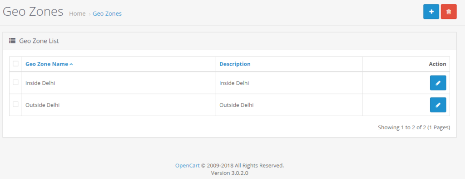
Task: Edit Outside Delhi with the pencil icon
Action: pyautogui.click(x=438, y=105)
